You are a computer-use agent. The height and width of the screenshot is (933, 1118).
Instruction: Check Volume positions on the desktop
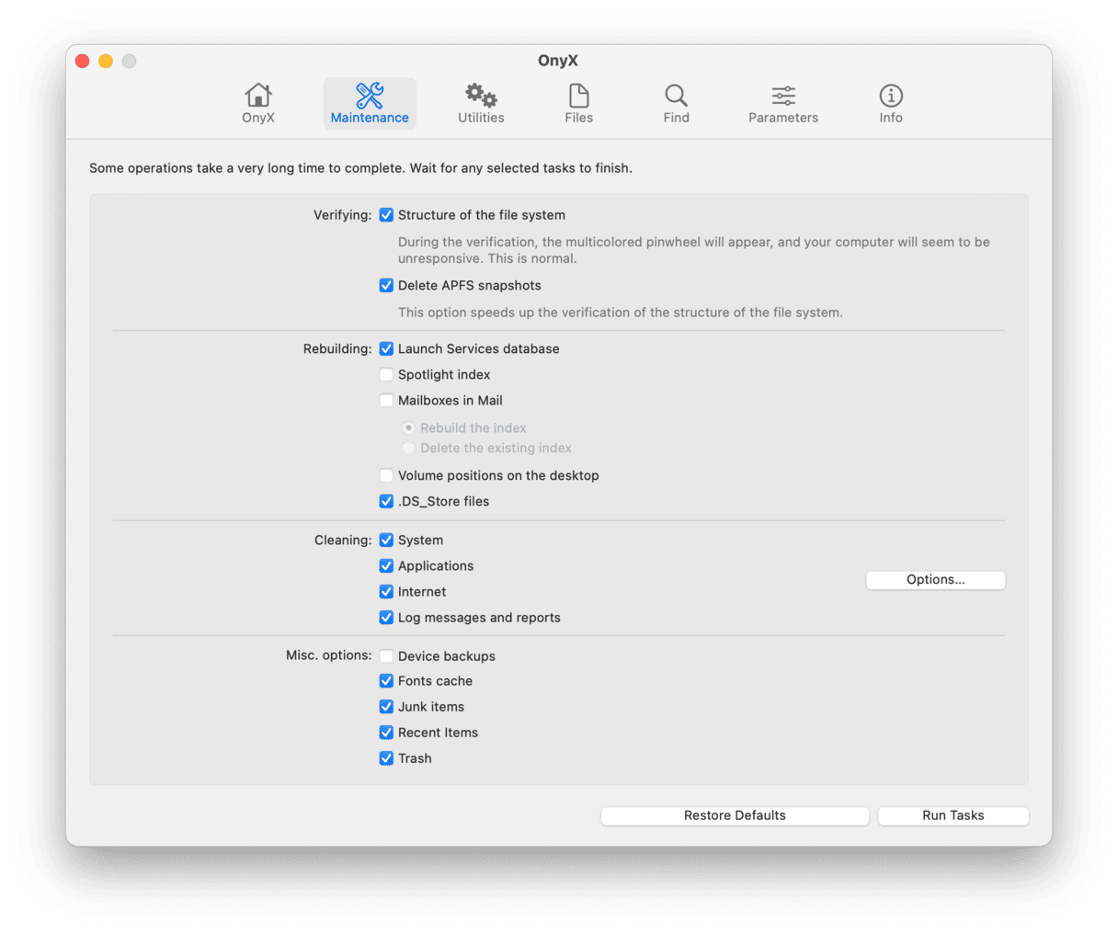[386, 476]
